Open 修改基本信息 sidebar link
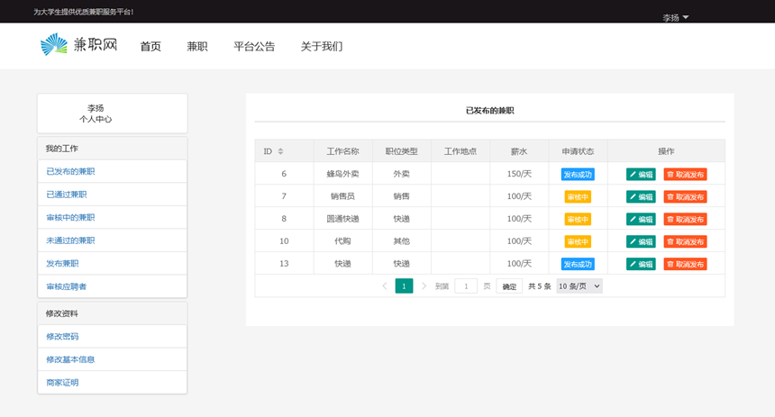This screenshot has width=775, height=417. (x=70, y=359)
